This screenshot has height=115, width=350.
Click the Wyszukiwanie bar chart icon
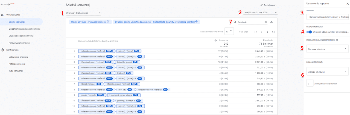pos(2,15)
